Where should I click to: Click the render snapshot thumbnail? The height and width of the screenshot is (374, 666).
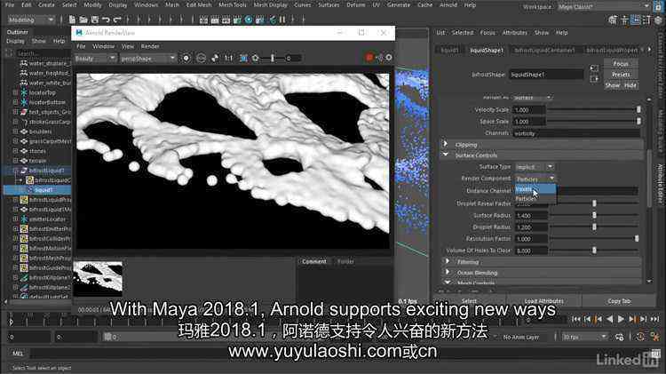[98, 279]
